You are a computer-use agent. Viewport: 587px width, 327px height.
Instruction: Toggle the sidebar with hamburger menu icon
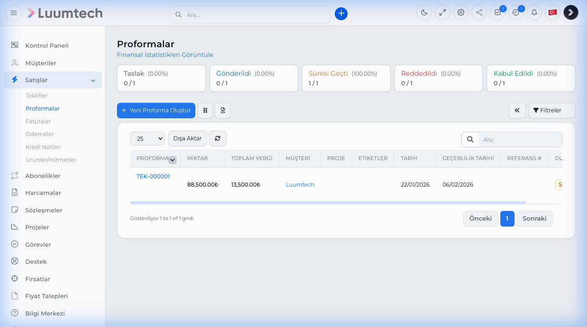[x=14, y=13]
